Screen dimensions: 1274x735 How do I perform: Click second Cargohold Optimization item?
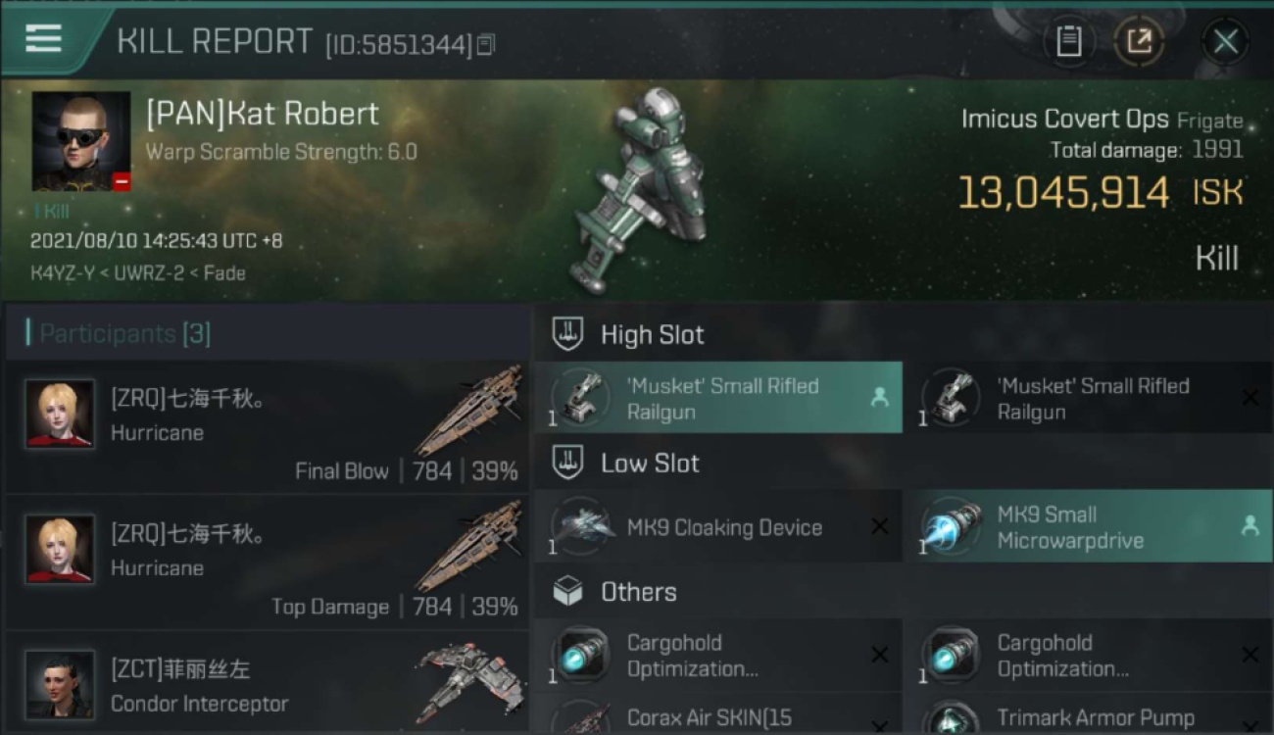(x=1087, y=656)
